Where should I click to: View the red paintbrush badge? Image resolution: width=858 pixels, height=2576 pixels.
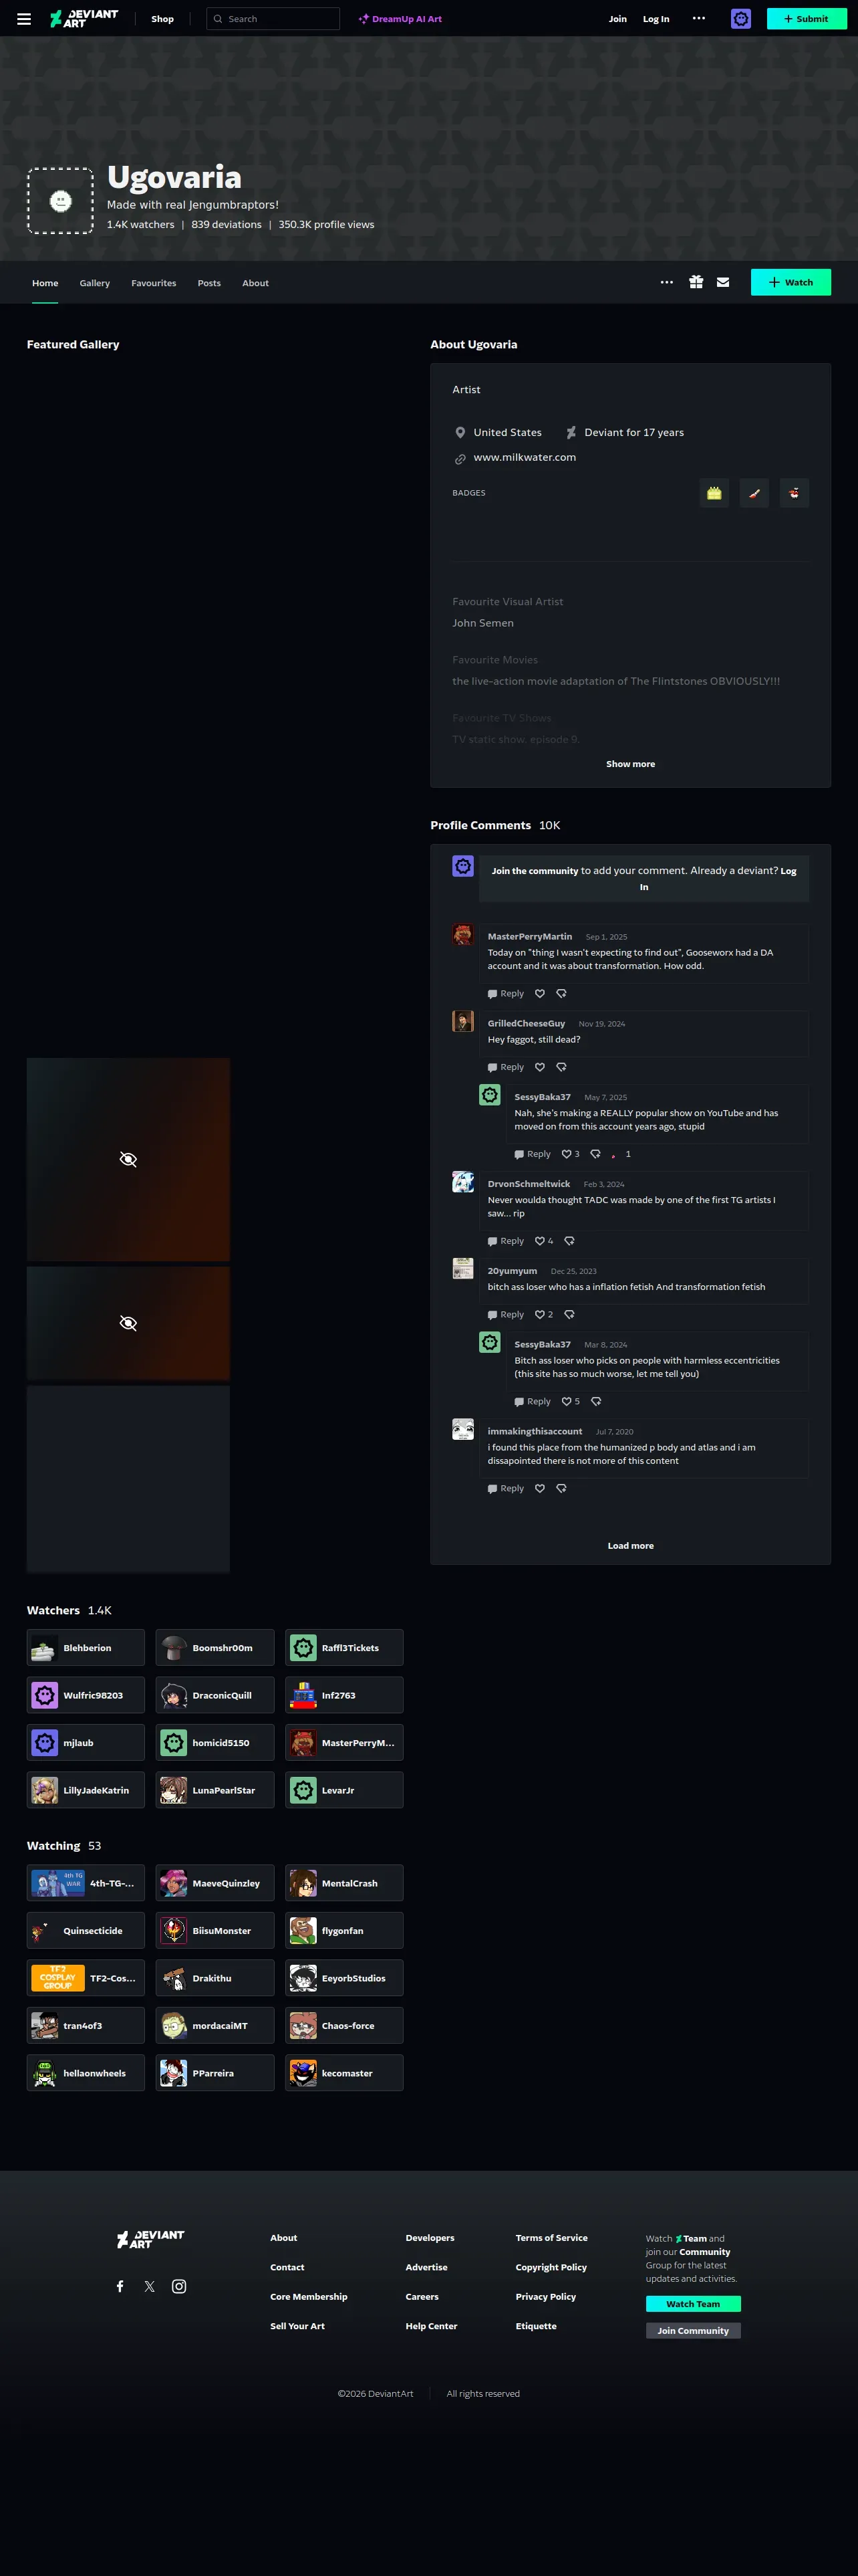pos(754,493)
